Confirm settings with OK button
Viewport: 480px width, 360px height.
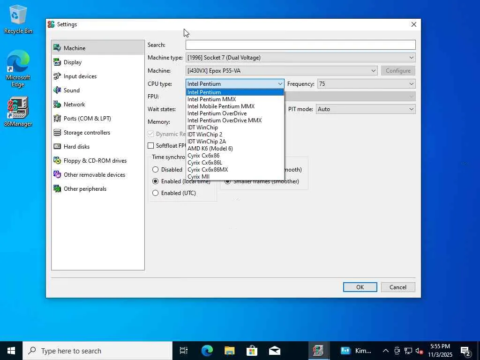(360, 287)
